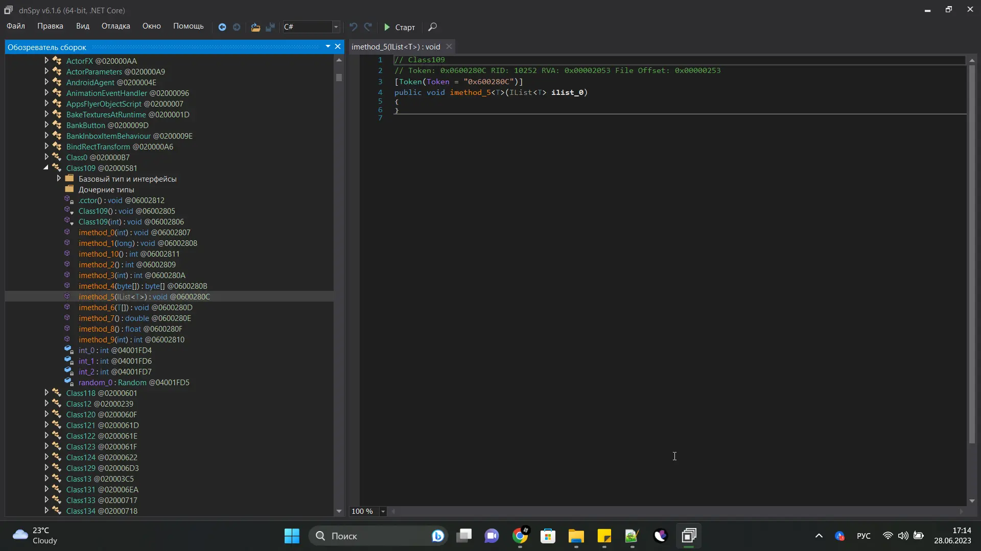Click the redo icon in toolbar
Viewport: 981px width, 551px height.
pos(368,27)
